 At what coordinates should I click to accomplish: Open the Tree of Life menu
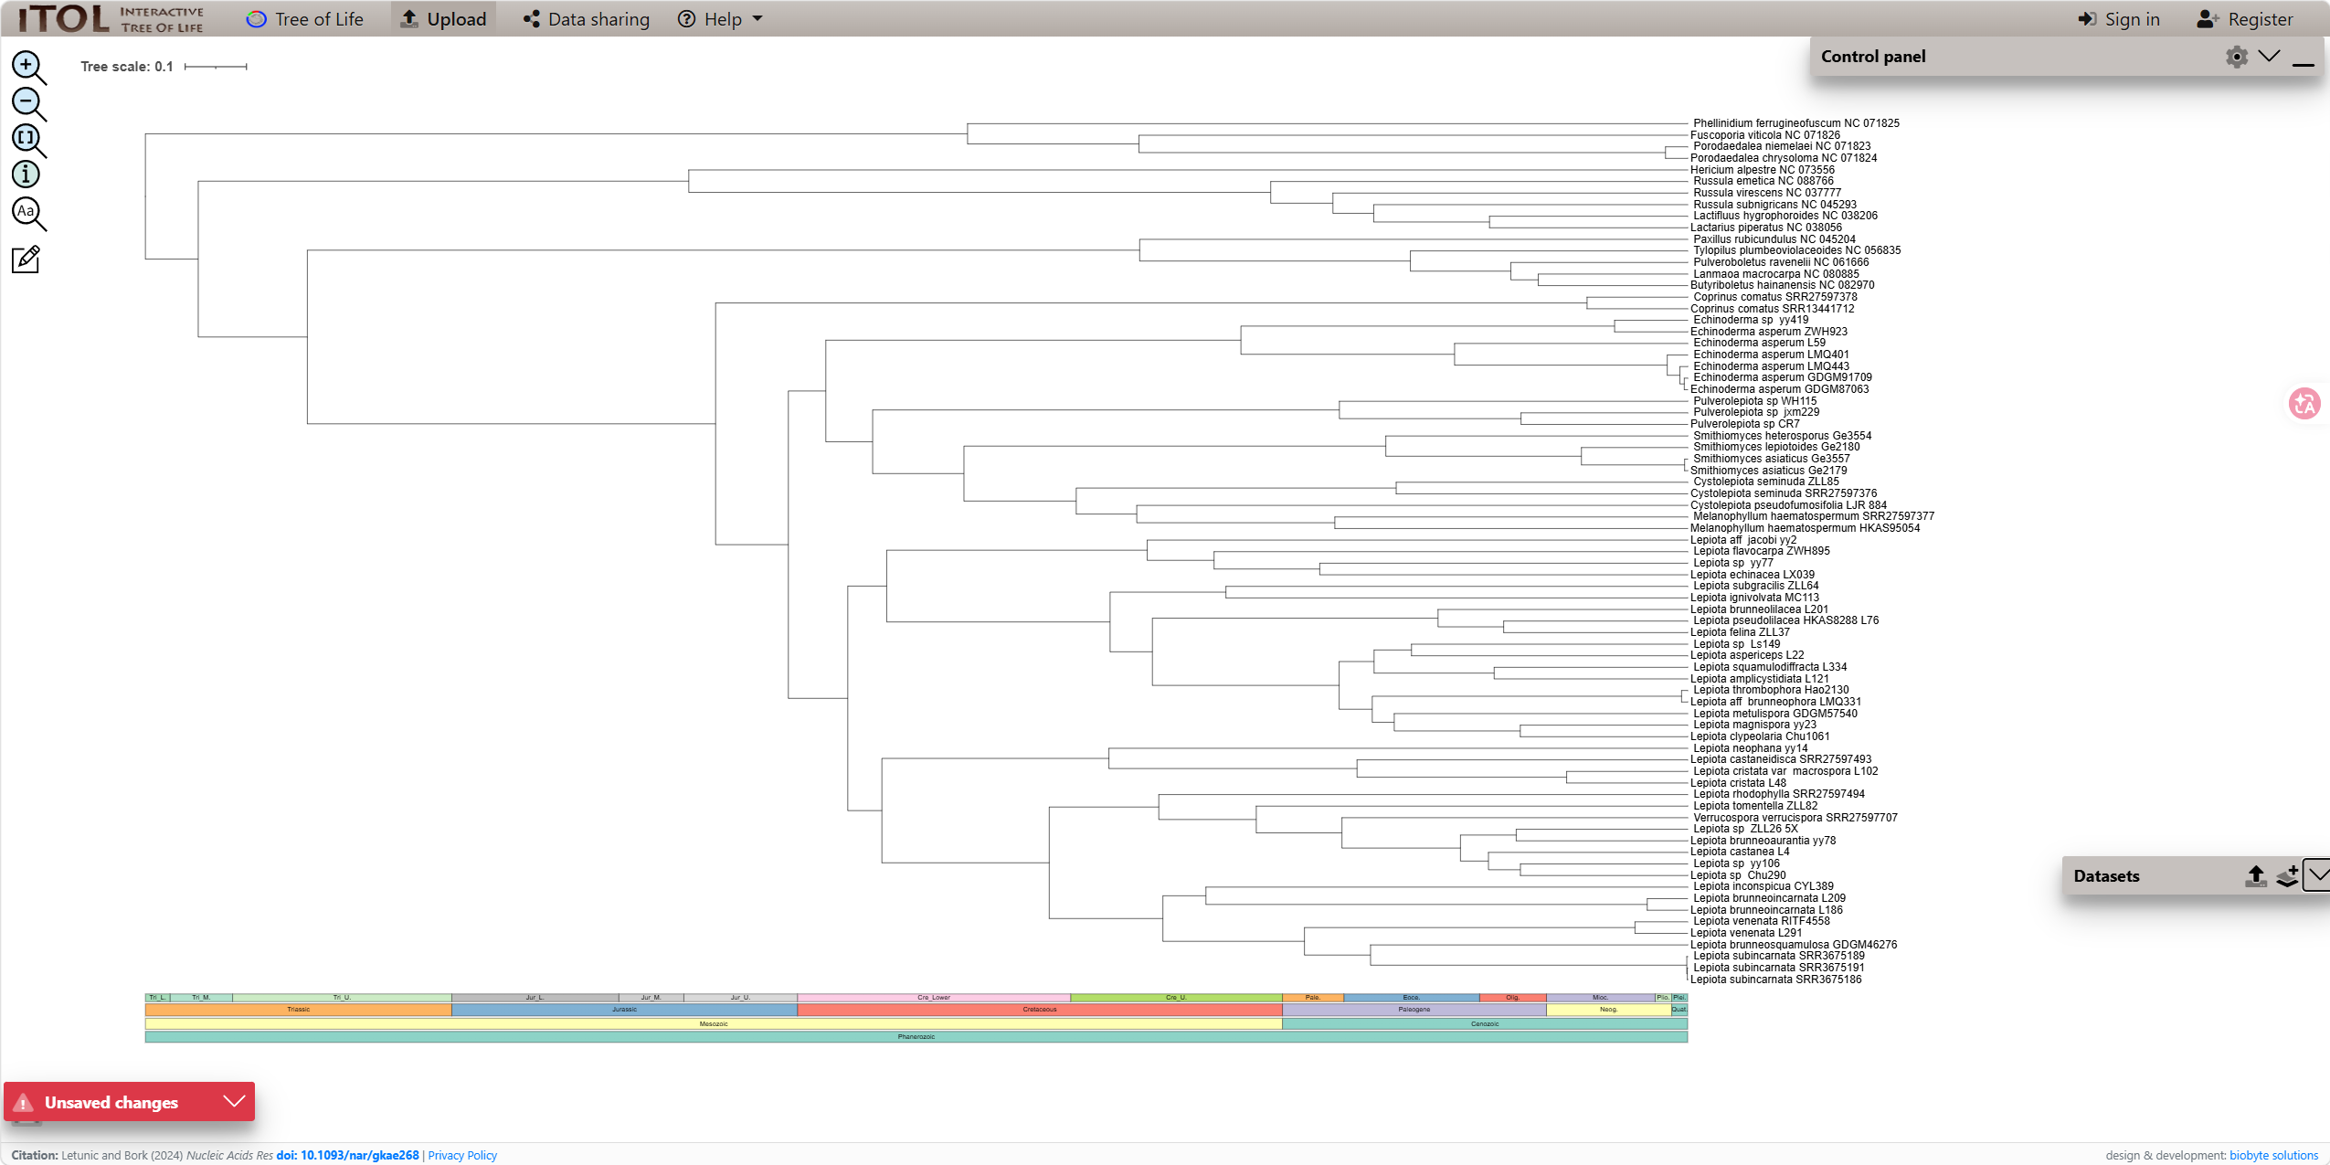pyautogui.click(x=305, y=19)
